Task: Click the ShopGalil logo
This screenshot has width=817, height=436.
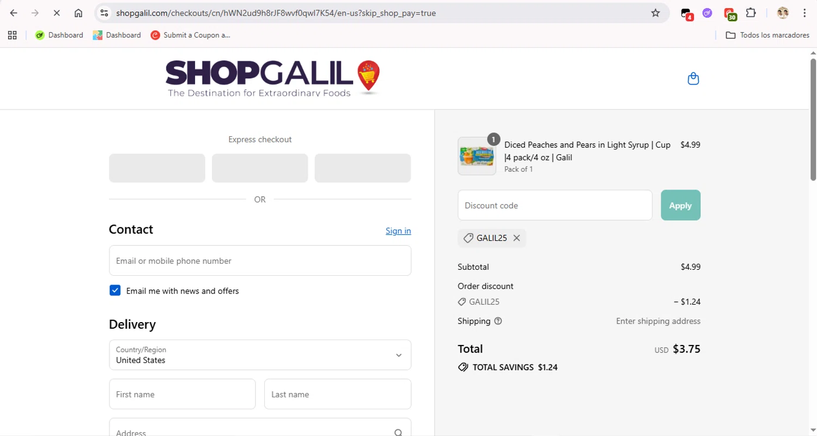Action: click(x=272, y=78)
